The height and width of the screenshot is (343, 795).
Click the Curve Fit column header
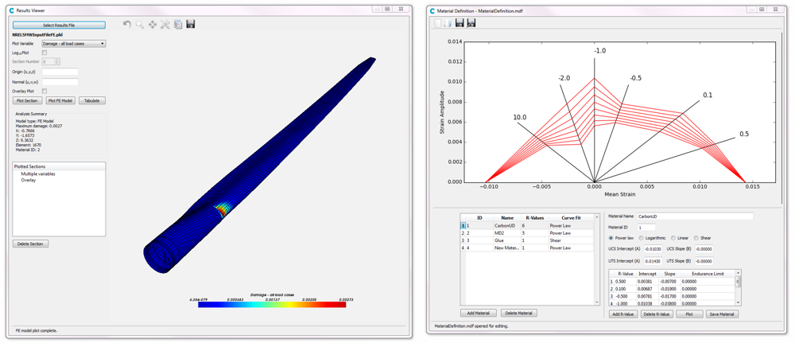point(571,218)
